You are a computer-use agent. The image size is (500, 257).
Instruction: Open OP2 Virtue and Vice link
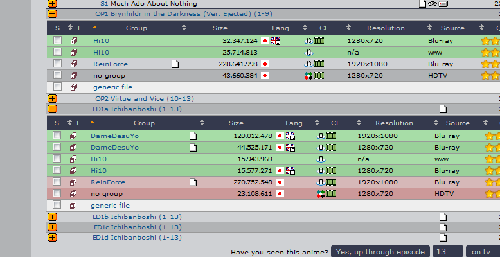[145, 98]
